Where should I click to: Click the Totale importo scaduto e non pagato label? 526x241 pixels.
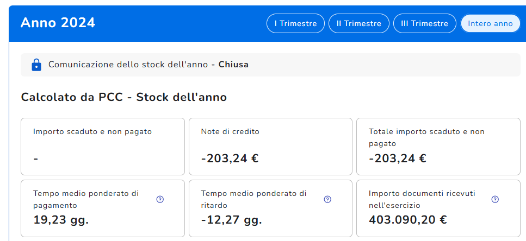426,137
